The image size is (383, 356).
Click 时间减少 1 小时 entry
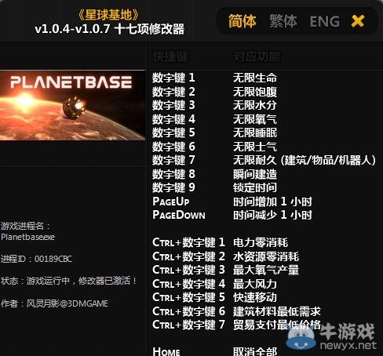[x=272, y=215]
